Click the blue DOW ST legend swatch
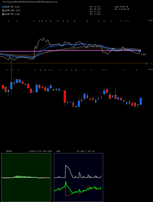Screen dimensions: 153x202 [3, 7]
